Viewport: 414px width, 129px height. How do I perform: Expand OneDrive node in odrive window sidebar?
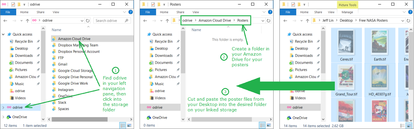click(3, 117)
